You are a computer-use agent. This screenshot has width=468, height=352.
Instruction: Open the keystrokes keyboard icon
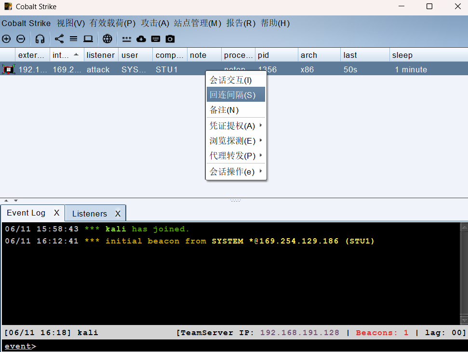pos(156,39)
